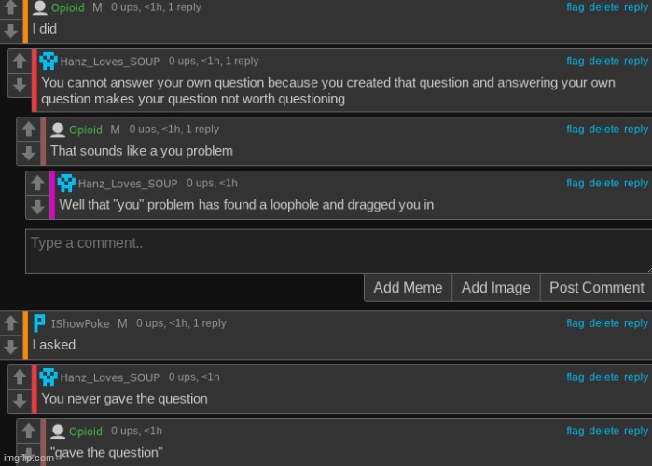Open IShowPoke's user profile
This screenshot has width=652, height=466.
point(80,323)
